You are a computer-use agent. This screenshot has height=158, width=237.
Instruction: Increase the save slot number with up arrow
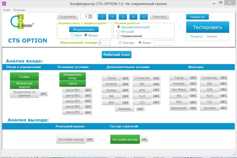[x=90, y=15]
